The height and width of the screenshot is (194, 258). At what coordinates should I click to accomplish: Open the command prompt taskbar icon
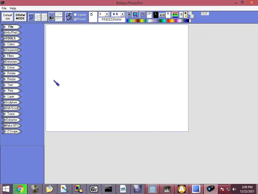coord(108,189)
